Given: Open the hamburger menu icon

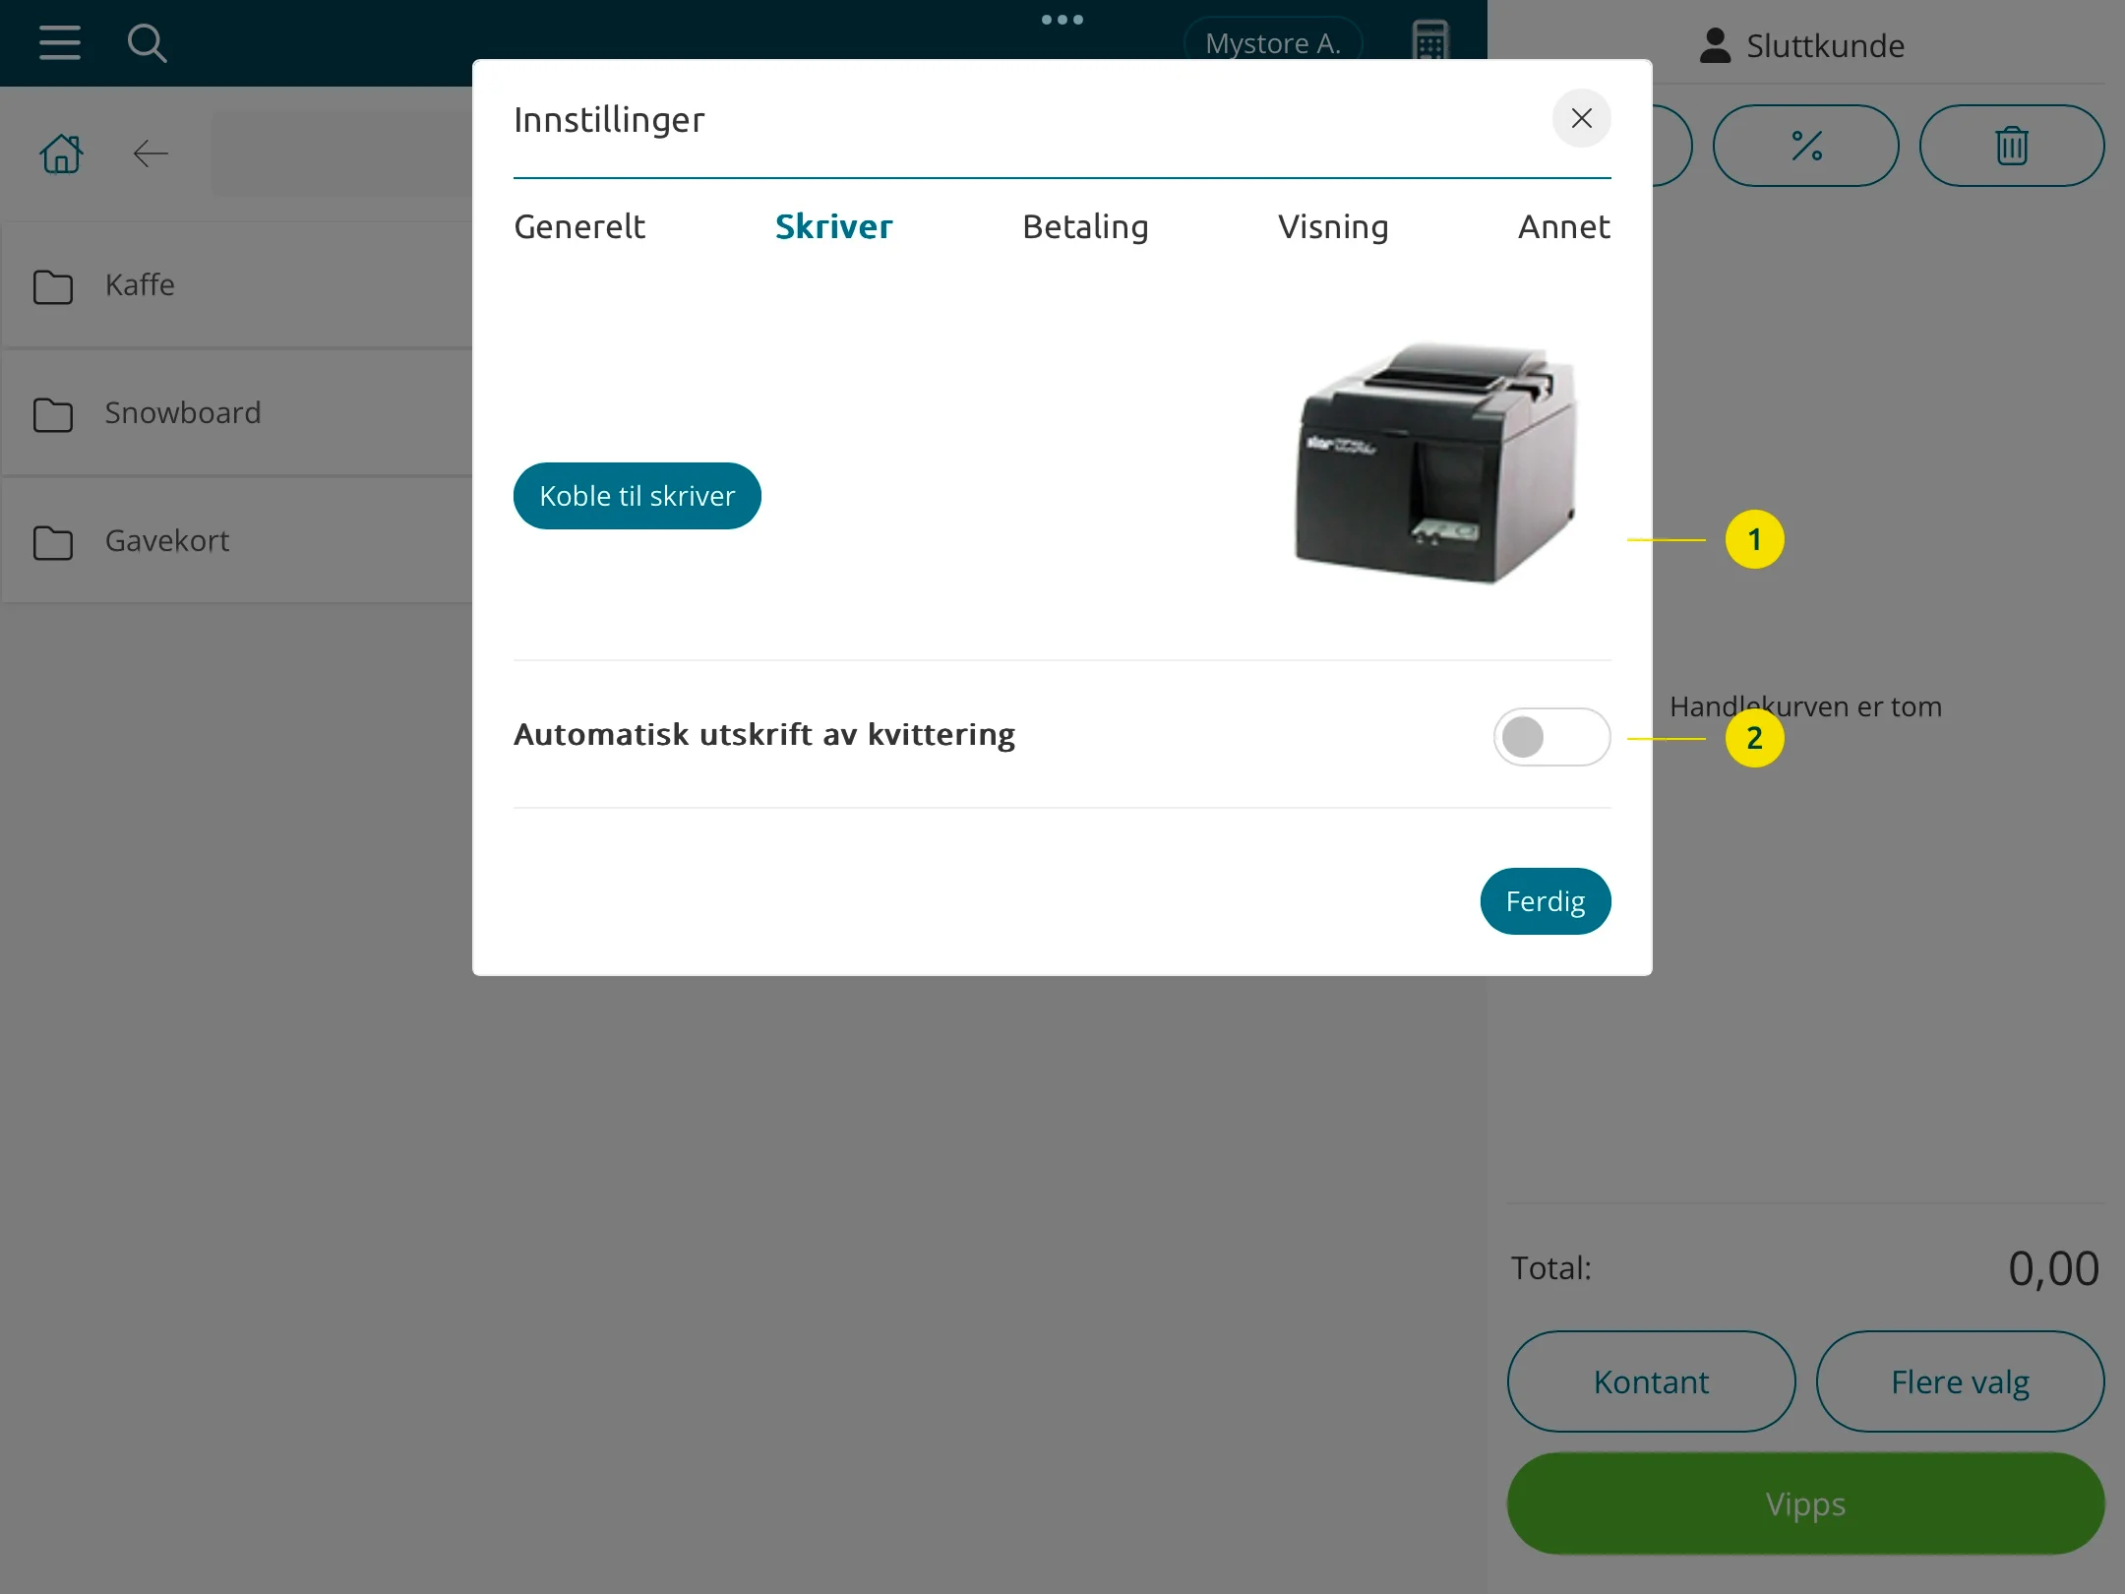Looking at the screenshot, I should tap(60, 43).
